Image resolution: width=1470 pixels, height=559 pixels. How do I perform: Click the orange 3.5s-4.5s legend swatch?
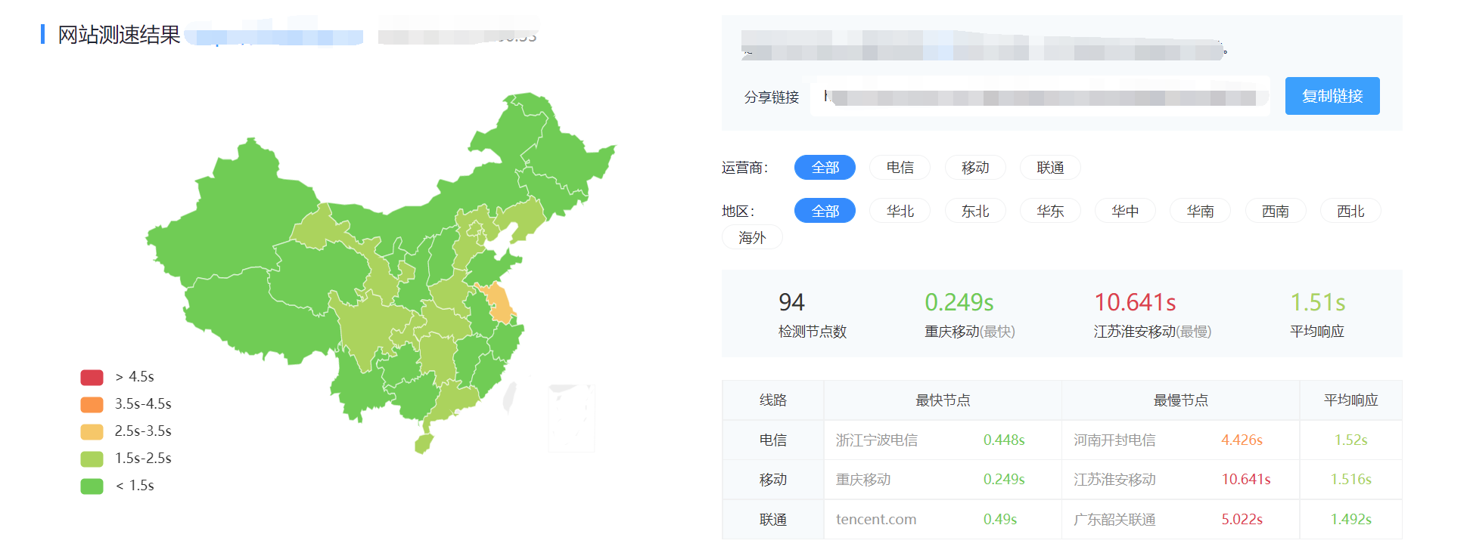point(92,404)
